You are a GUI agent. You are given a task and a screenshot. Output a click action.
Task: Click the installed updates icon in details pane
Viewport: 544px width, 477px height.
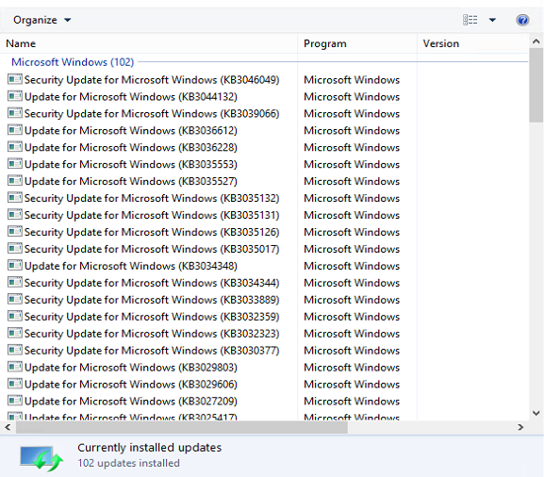41,458
